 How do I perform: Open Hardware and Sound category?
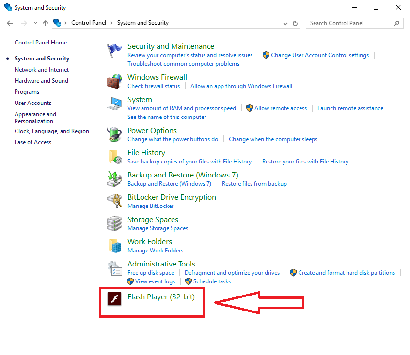click(41, 81)
